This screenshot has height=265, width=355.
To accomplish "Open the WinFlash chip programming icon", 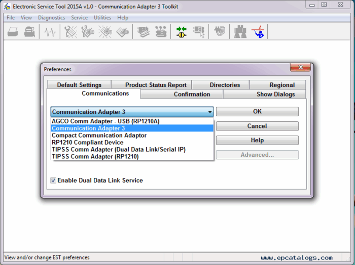I will tap(220, 31).
